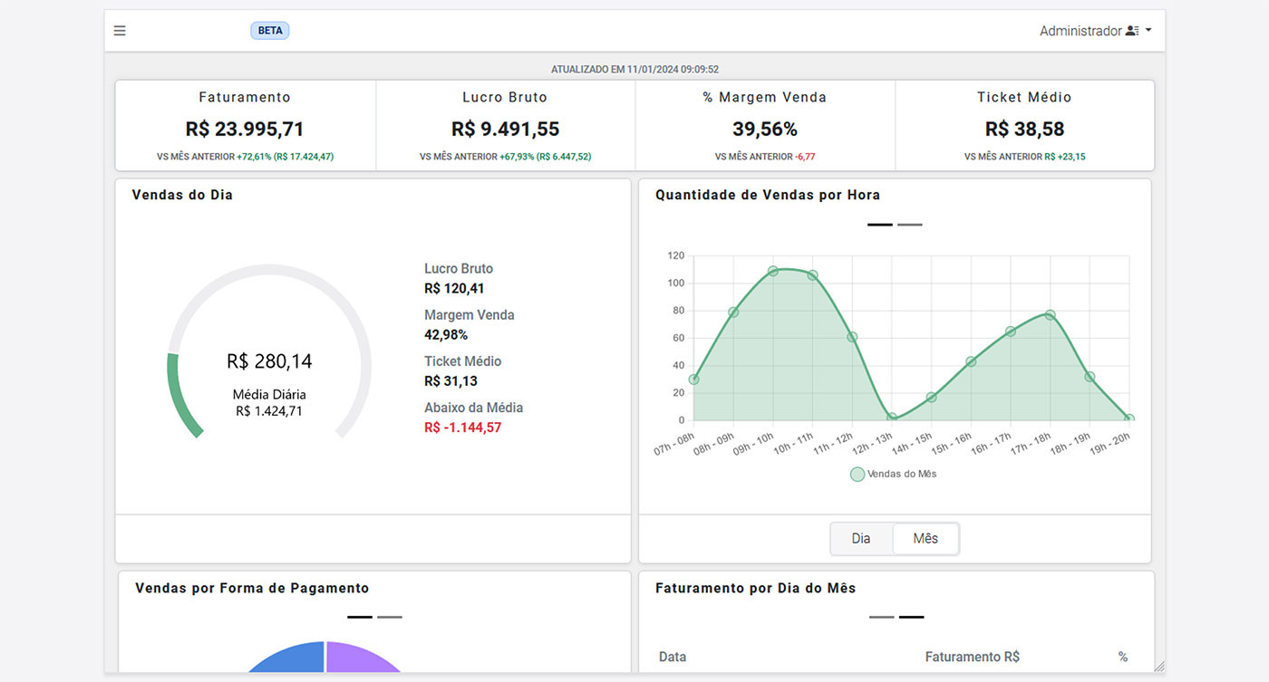
Task: Click the Faturamento R$ column header
Action: click(973, 657)
